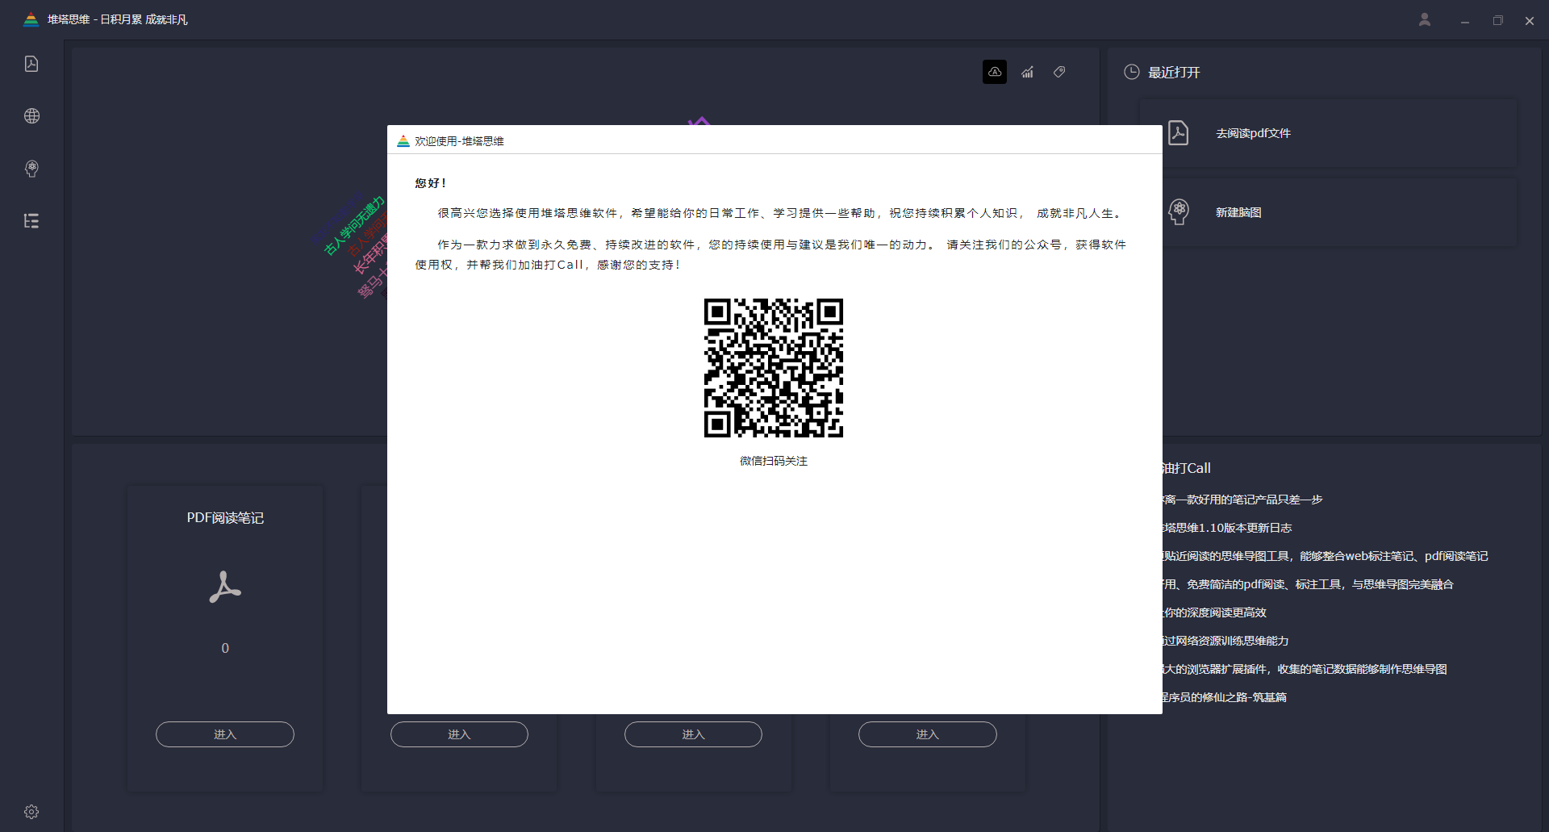Click the user account icon
The width and height of the screenshot is (1549, 832).
(1425, 19)
